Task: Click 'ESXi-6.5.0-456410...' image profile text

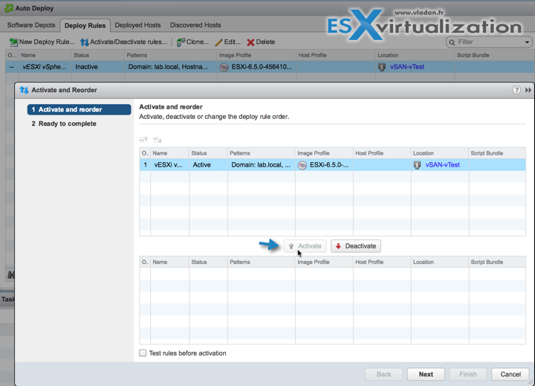Action: [x=262, y=67]
